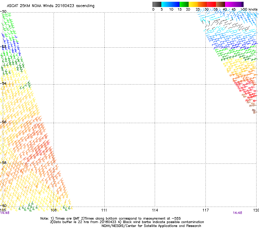Click the '>50 knots' legend label
Viewport: 259px width, 228px height.
(249, 9)
